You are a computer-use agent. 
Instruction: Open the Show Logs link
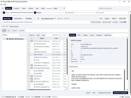tap(127, 97)
